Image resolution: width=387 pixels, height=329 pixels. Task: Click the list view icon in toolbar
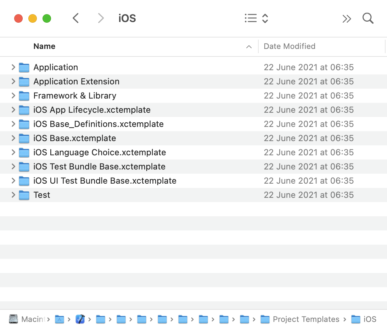coord(251,18)
